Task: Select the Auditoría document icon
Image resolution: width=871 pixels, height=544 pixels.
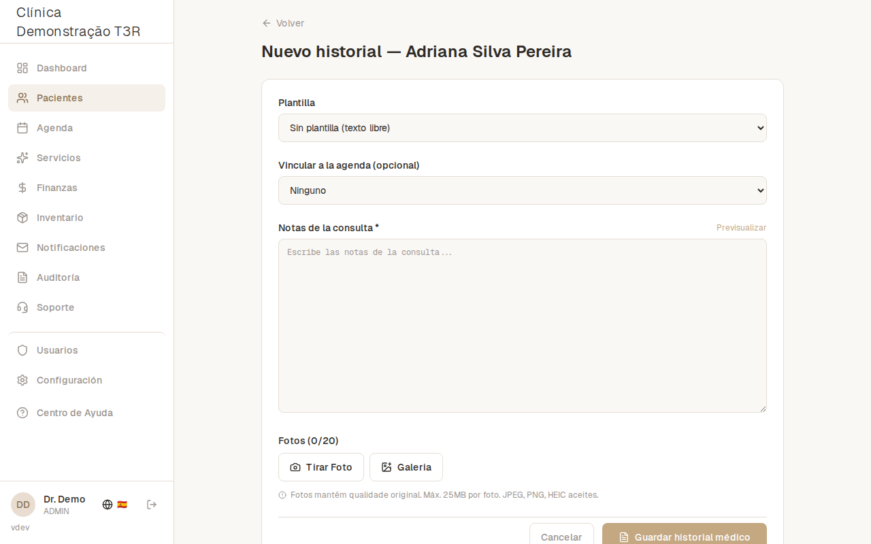Action: pos(21,277)
